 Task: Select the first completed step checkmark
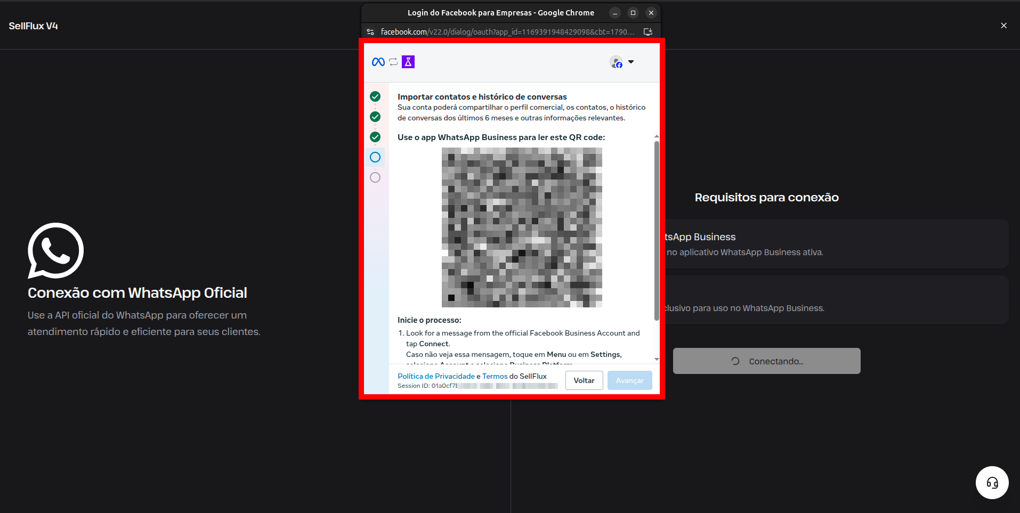[x=375, y=96]
